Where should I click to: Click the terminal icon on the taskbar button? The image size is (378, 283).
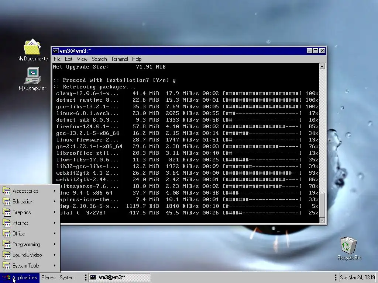pos(93,277)
